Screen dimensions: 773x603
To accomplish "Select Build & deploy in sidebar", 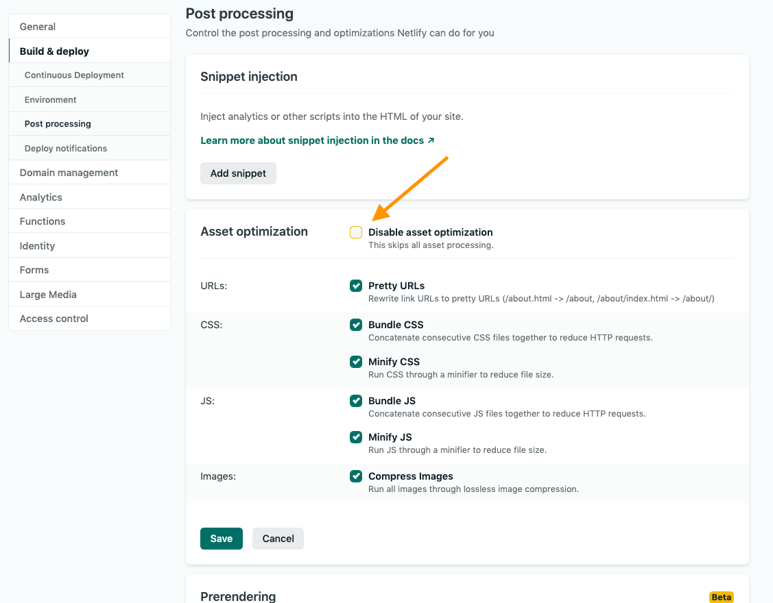I will click(54, 51).
